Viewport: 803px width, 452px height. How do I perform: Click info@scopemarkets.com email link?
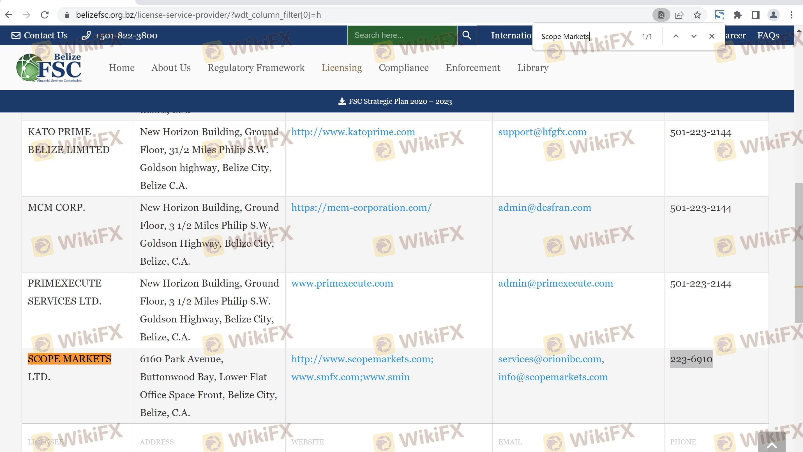553,377
